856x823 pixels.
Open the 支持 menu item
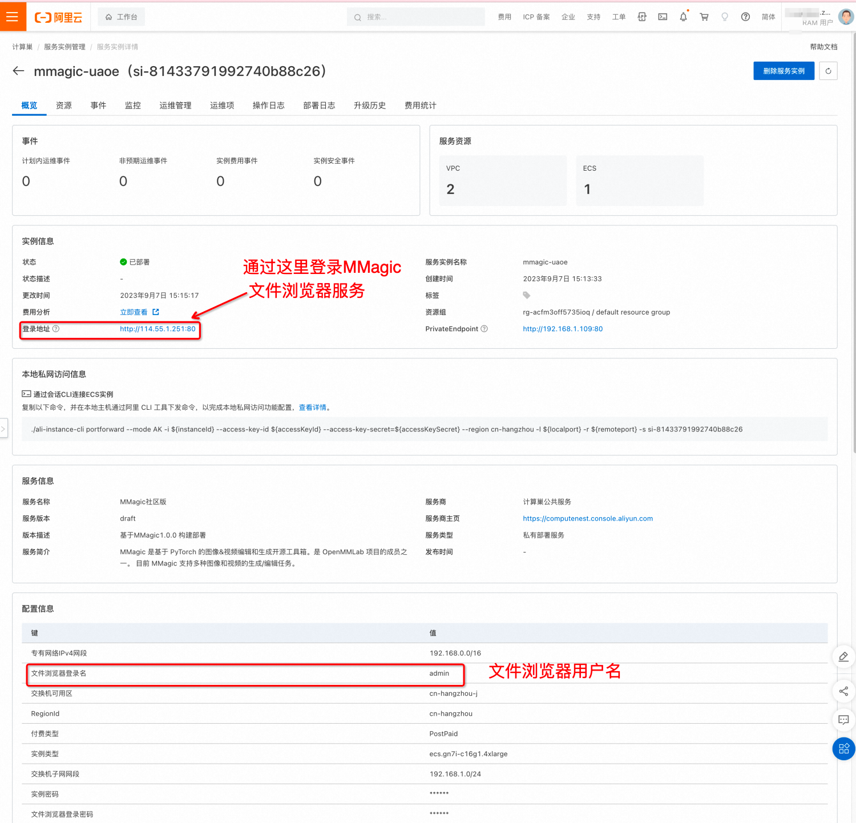click(593, 17)
